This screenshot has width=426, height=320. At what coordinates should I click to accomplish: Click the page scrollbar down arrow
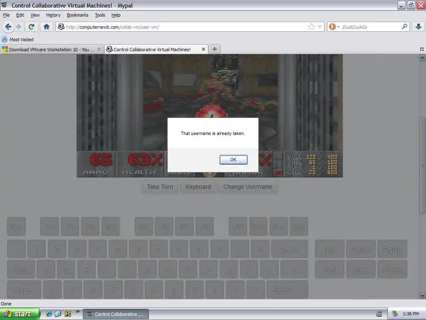[x=422, y=295]
